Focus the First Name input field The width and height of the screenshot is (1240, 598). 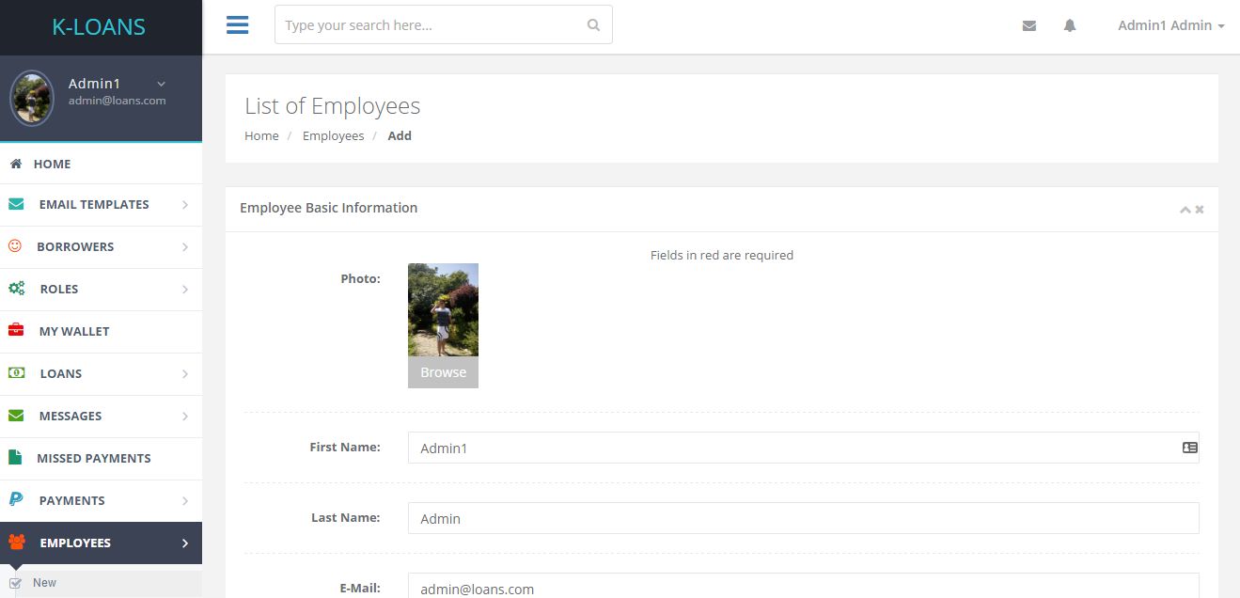click(x=803, y=448)
